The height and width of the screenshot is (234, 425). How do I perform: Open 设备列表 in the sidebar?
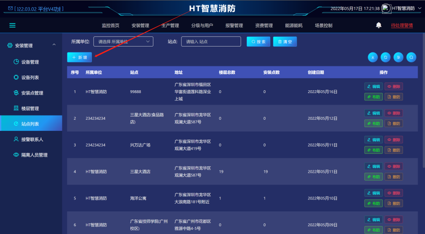(x=31, y=77)
